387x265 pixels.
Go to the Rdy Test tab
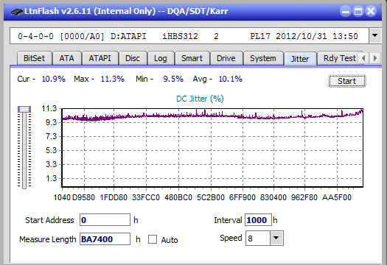[339, 58]
